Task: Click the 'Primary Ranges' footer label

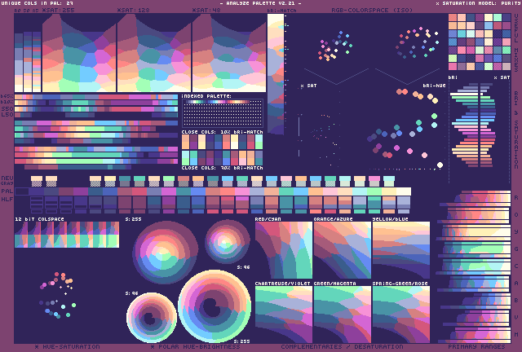Action: 476,346
